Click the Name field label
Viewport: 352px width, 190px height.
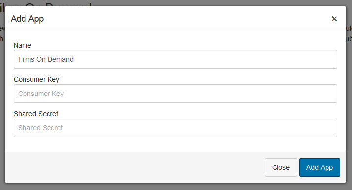[x=23, y=45]
